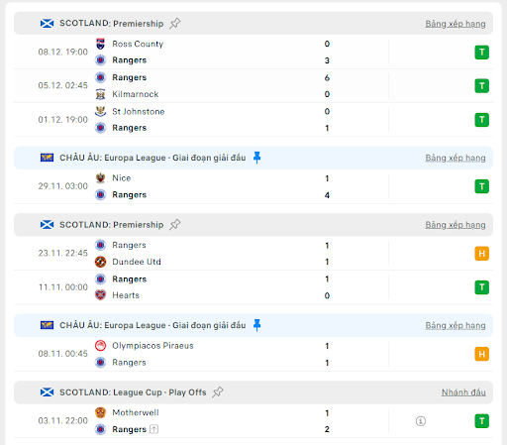Unpin the first Europa League header pin
507x445 pixels.
(x=256, y=158)
